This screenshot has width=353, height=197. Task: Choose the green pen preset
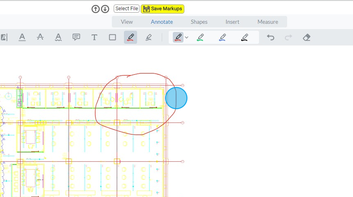coord(200,37)
